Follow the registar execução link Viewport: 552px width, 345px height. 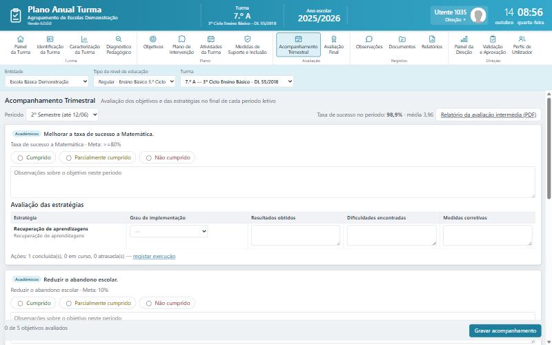pyautogui.click(x=154, y=256)
